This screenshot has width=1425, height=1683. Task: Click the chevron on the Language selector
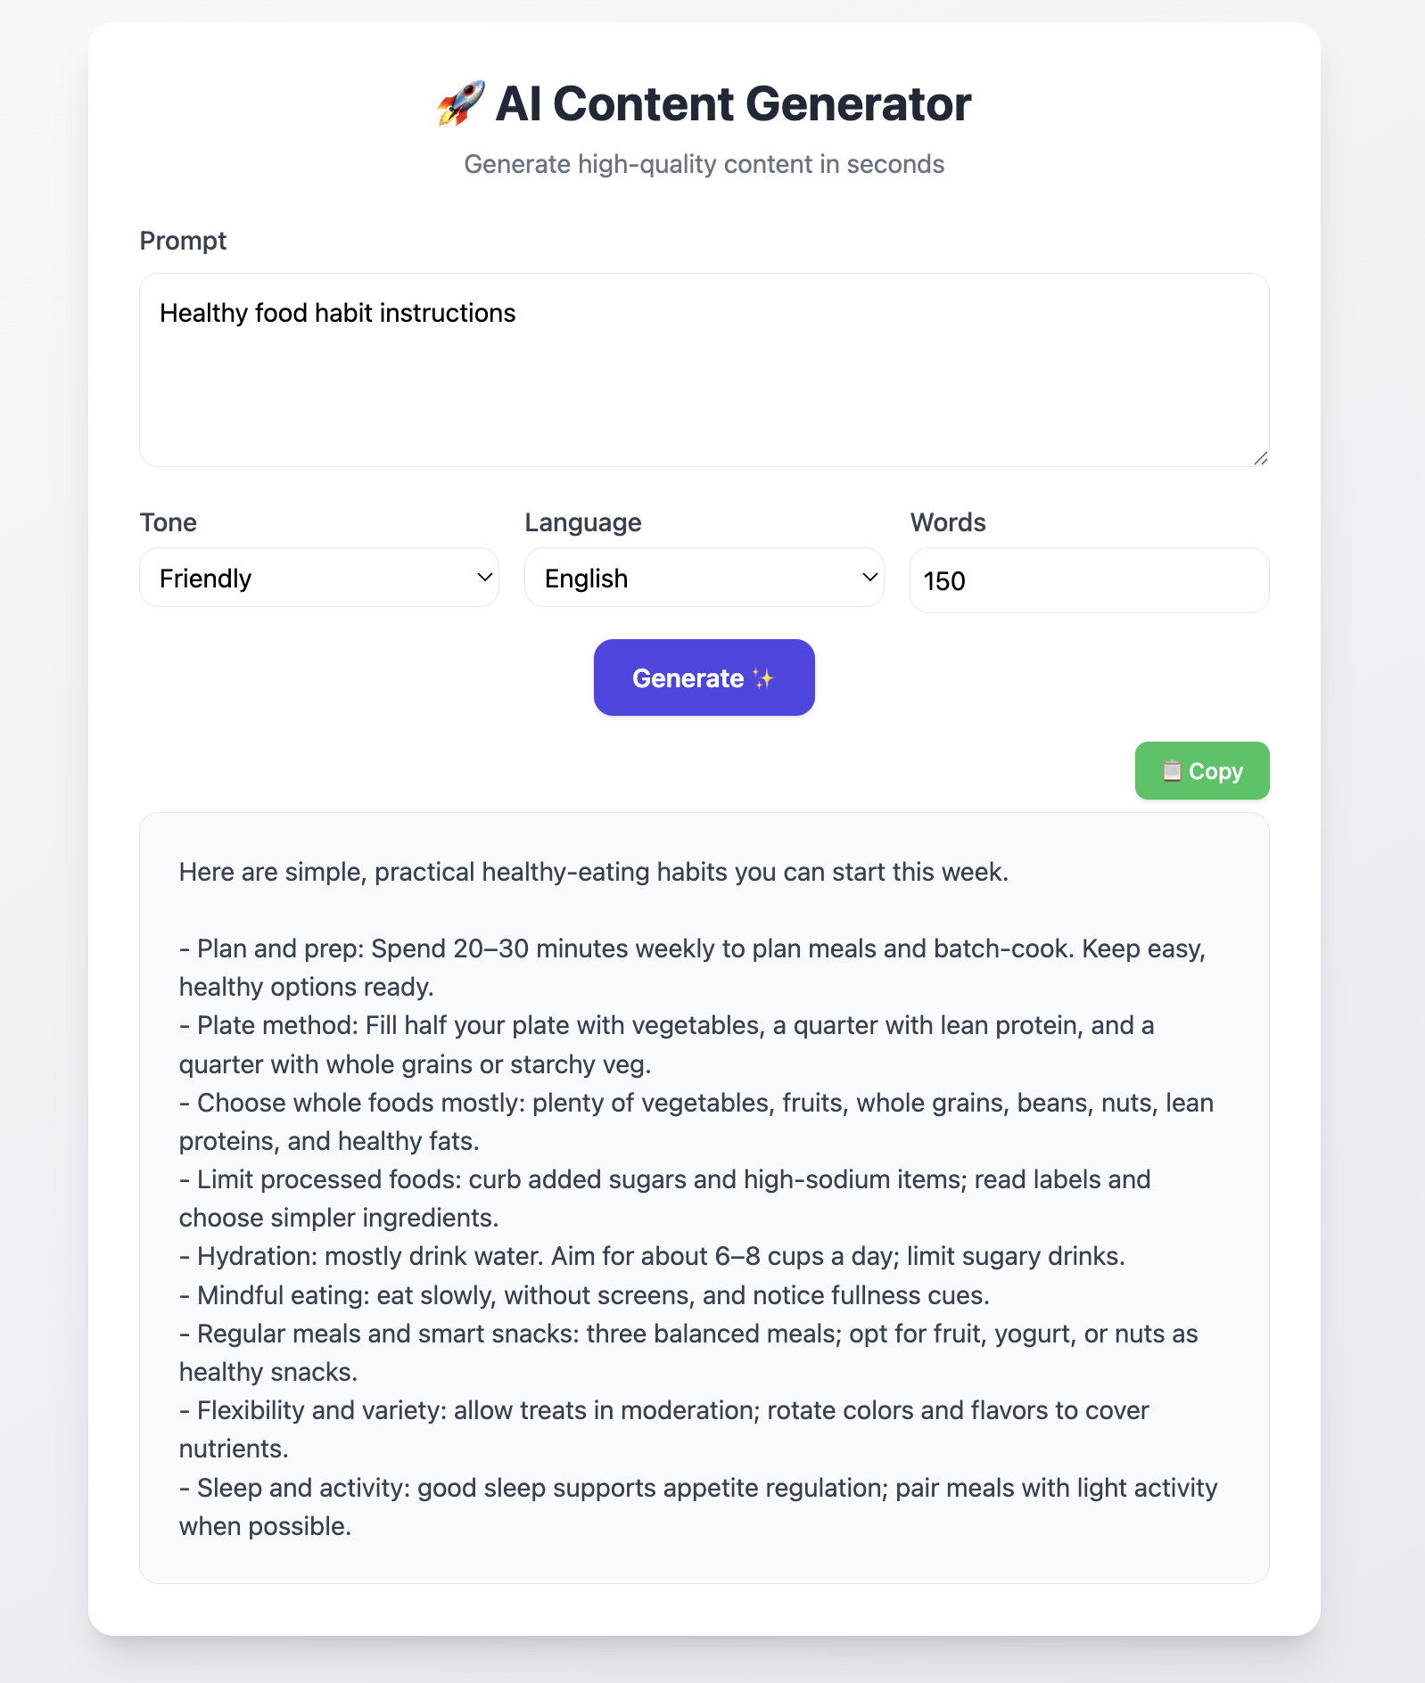click(869, 578)
